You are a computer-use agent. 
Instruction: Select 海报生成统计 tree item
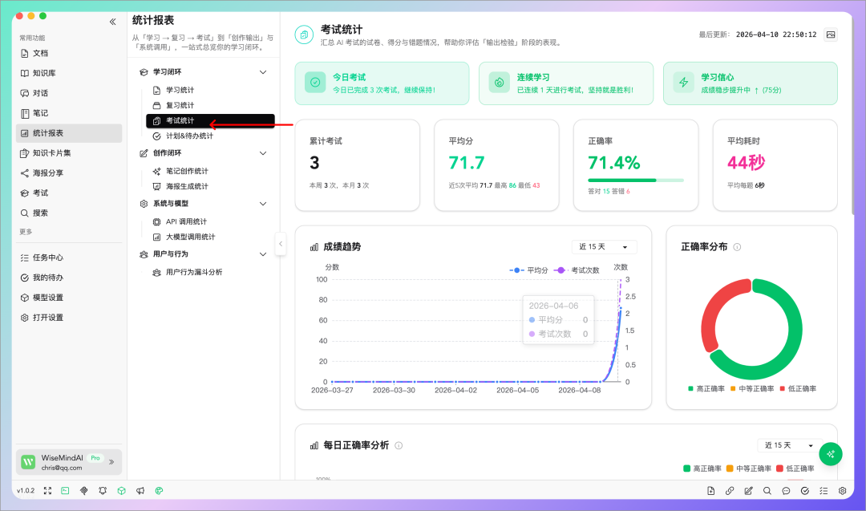(x=210, y=186)
